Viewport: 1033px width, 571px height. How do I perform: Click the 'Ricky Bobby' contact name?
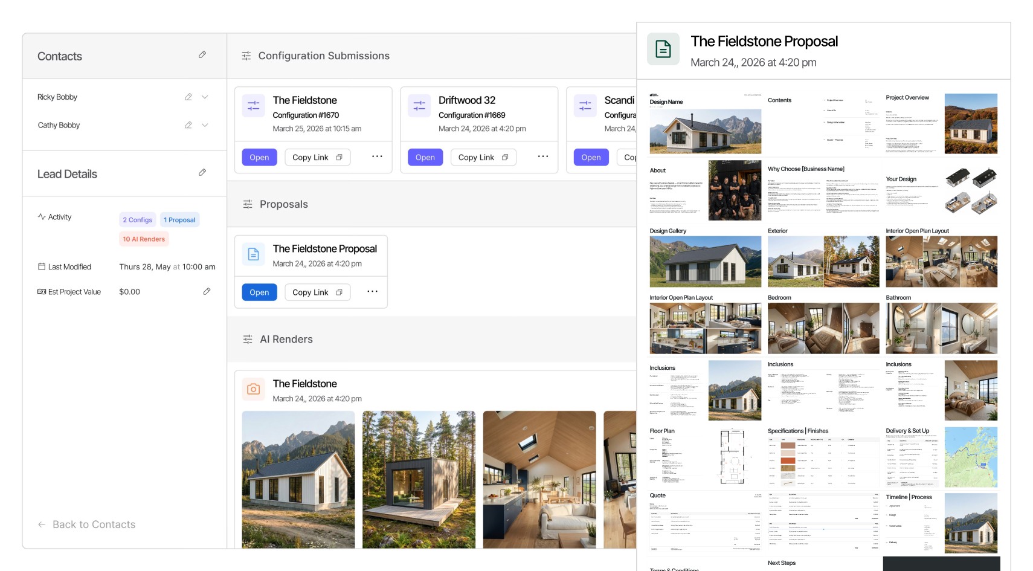[57, 97]
